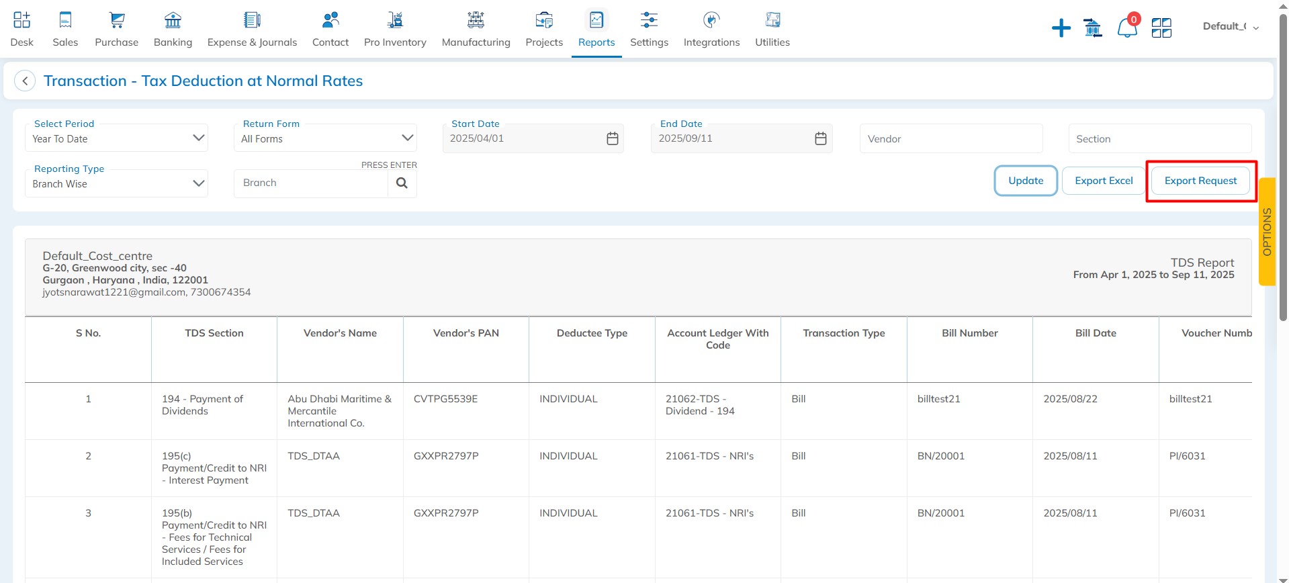Click the blue plus quick-add icon
Screen dimensions: 1289x583
[1061, 28]
